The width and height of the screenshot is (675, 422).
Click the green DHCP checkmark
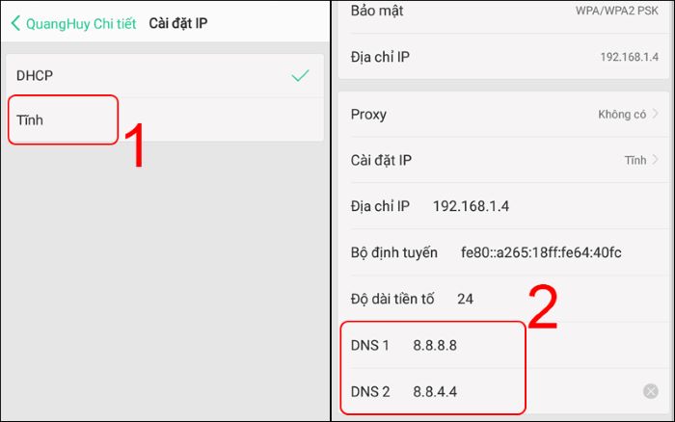(300, 76)
